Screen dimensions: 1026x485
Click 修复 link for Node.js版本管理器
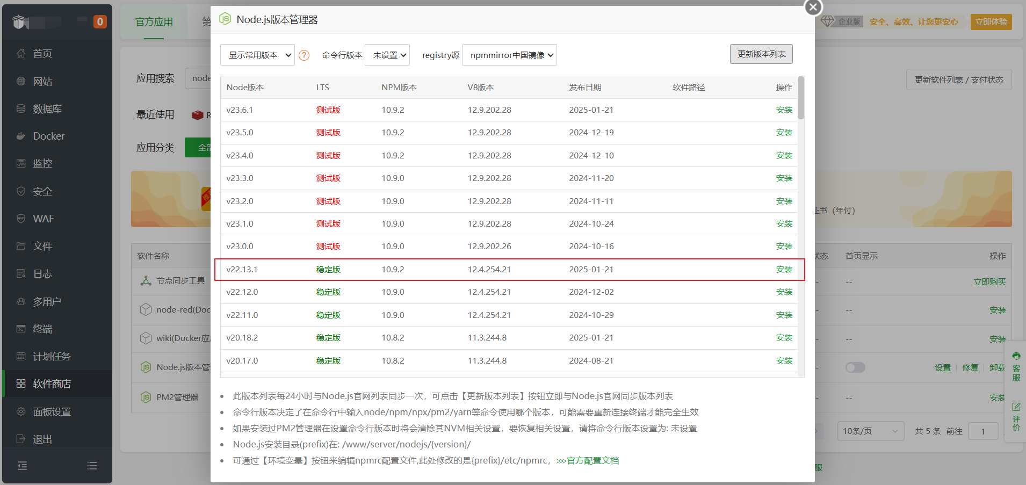pos(970,367)
